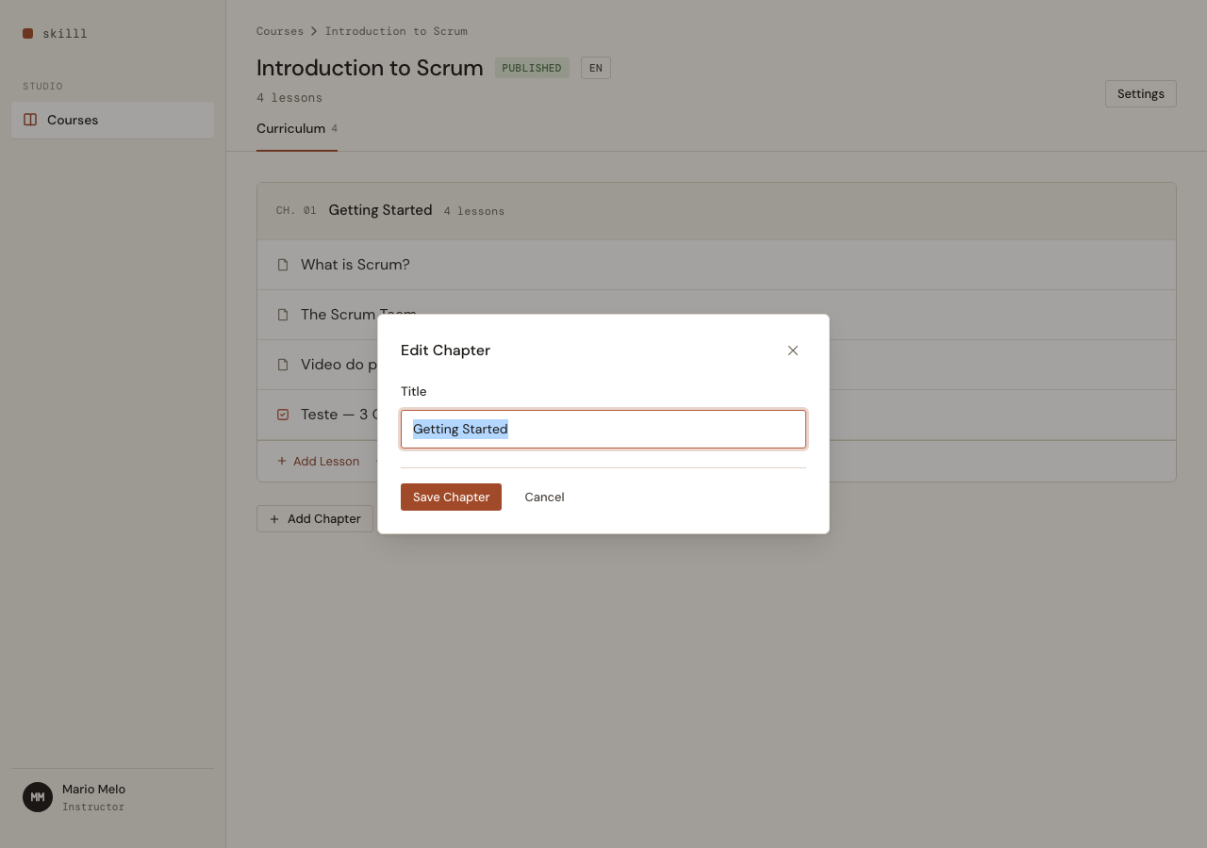Cancel the chapter edit

point(544,497)
